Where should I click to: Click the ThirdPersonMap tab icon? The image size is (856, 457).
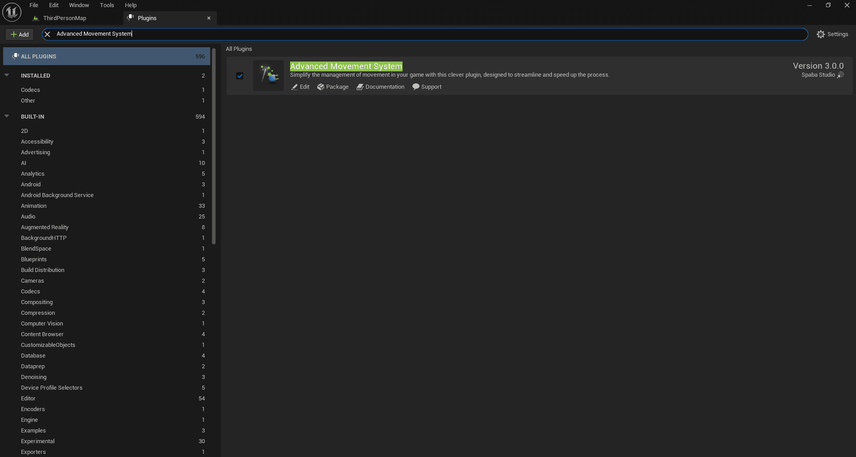[36, 18]
